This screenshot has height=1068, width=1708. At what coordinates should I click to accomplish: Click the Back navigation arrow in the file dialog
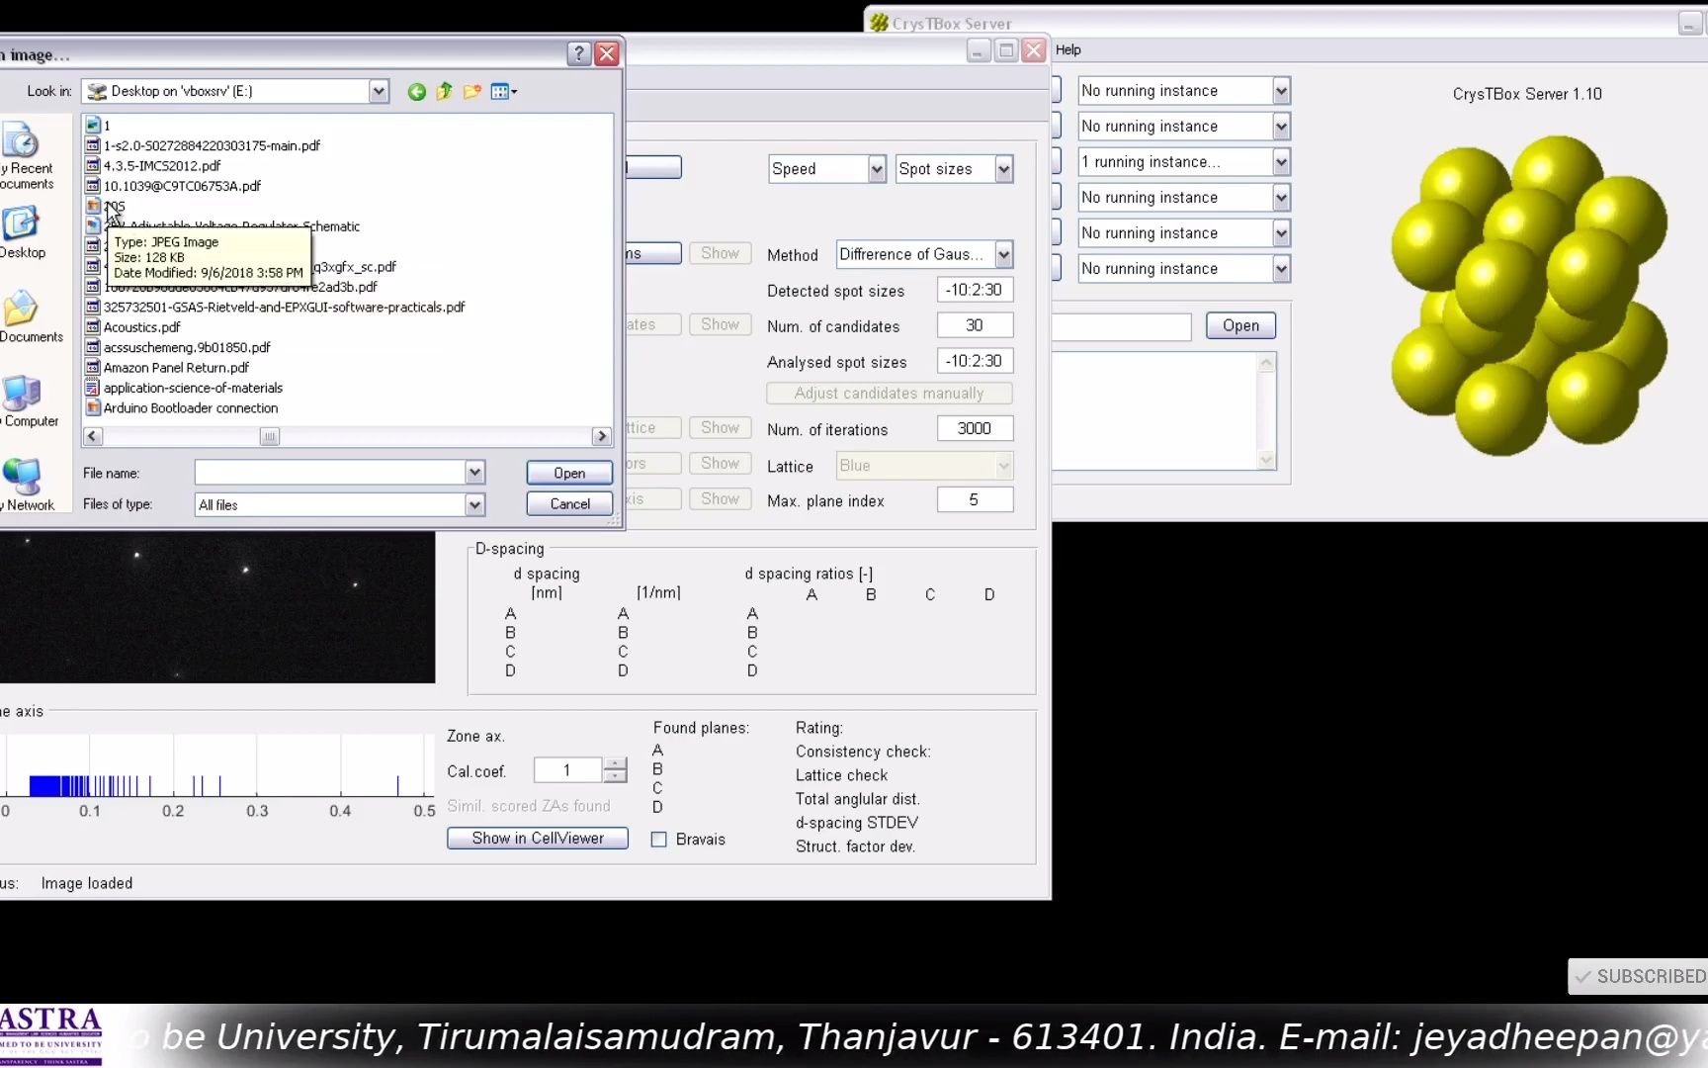coord(417,91)
